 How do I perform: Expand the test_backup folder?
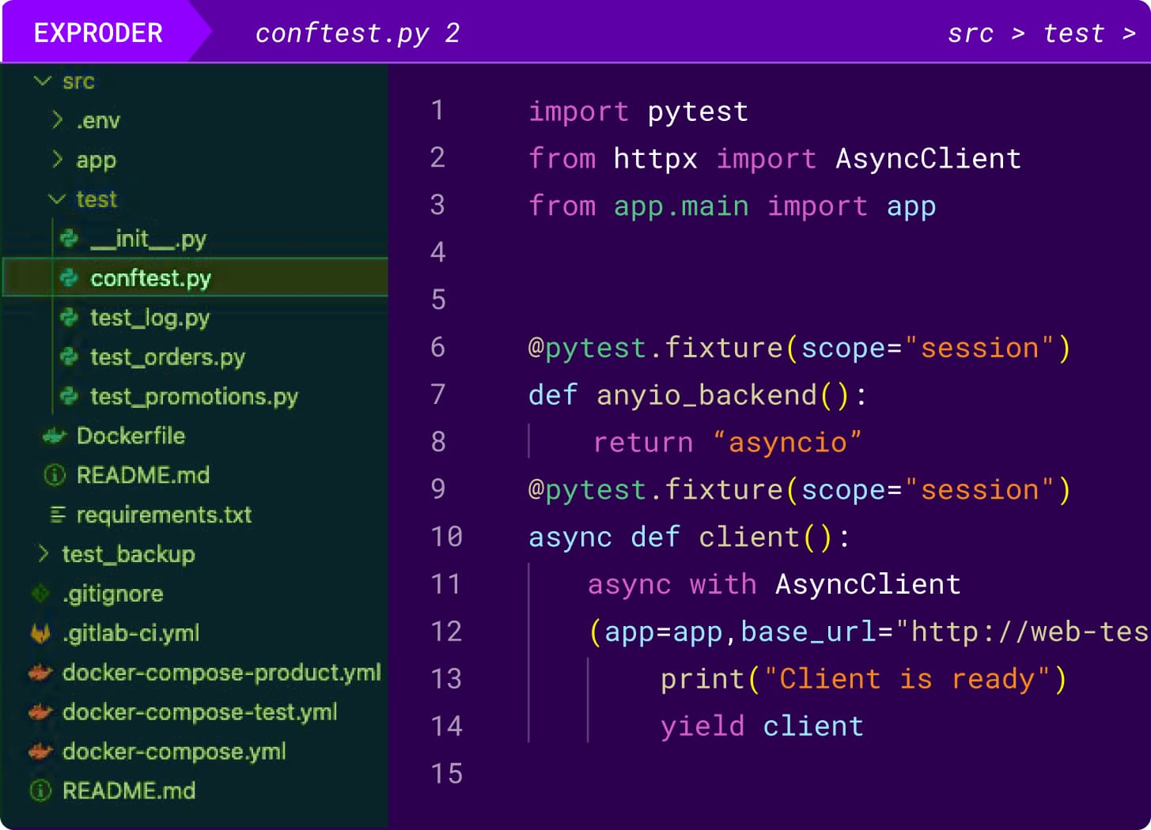[x=43, y=553]
